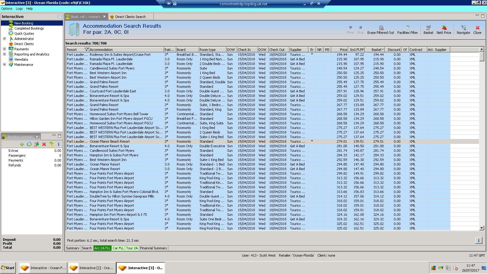Switch to the Search tab
The width and height of the screenshot is (487, 274).
coord(87,248)
